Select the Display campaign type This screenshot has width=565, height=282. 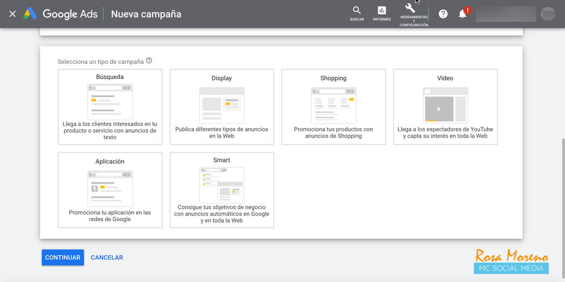point(221,107)
